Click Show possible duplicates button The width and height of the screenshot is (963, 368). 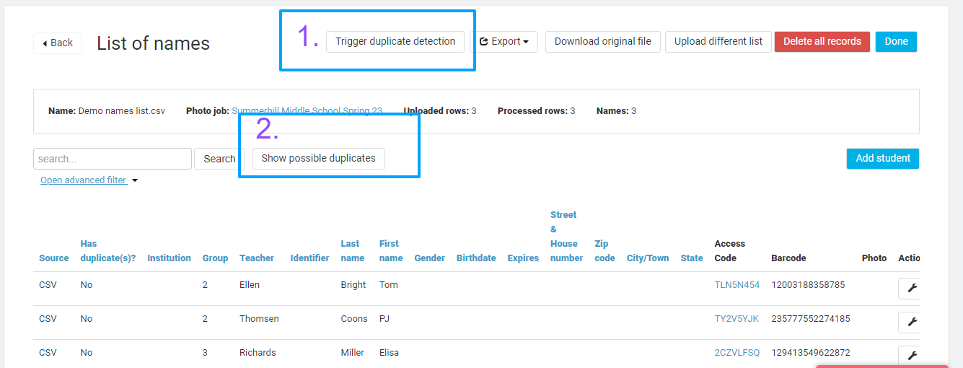pos(319,158)
